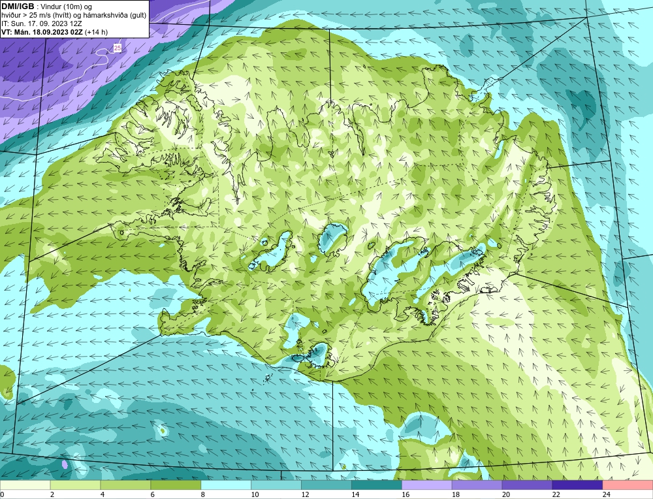The width and height of the screenshot is (653, 499).
Task: Click the '16' value on the color scale
Action: pos(406,494)
